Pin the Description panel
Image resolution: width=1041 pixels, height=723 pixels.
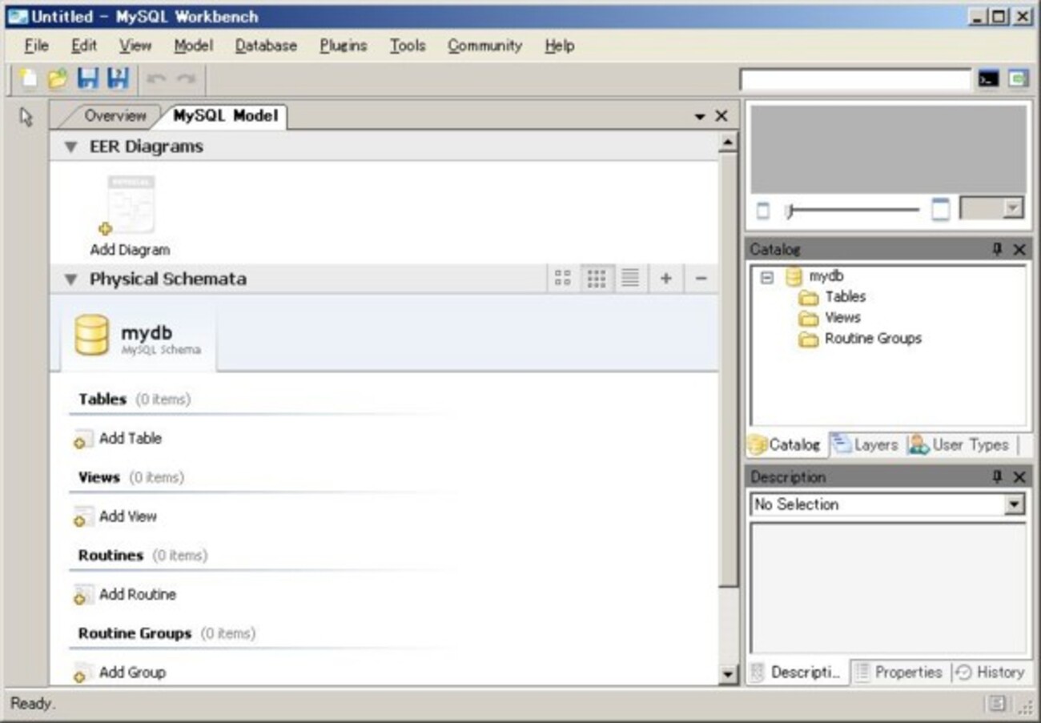coord(997,476)
